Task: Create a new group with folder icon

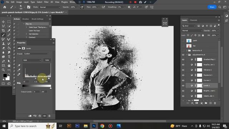Action: tap(206, 103)
